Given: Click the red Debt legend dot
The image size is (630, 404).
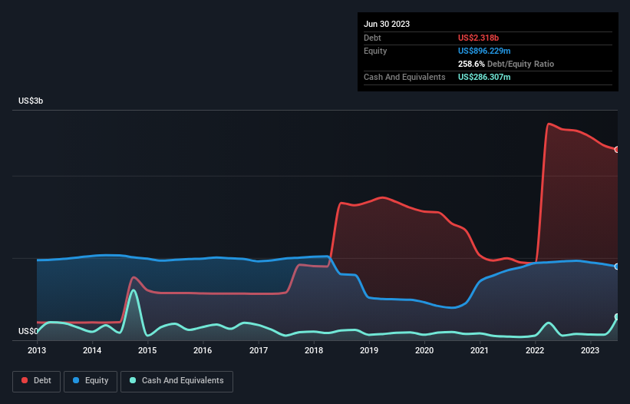Looking at the screenshot, I should [25, 380].
